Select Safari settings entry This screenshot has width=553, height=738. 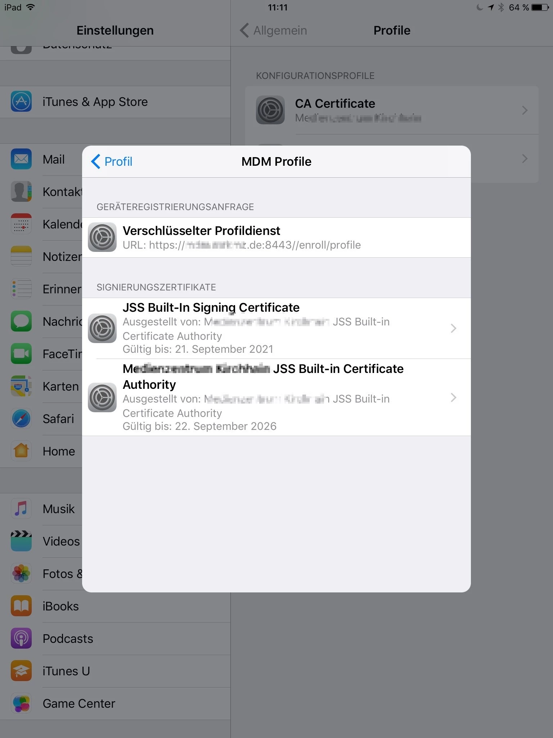(41, 419)
